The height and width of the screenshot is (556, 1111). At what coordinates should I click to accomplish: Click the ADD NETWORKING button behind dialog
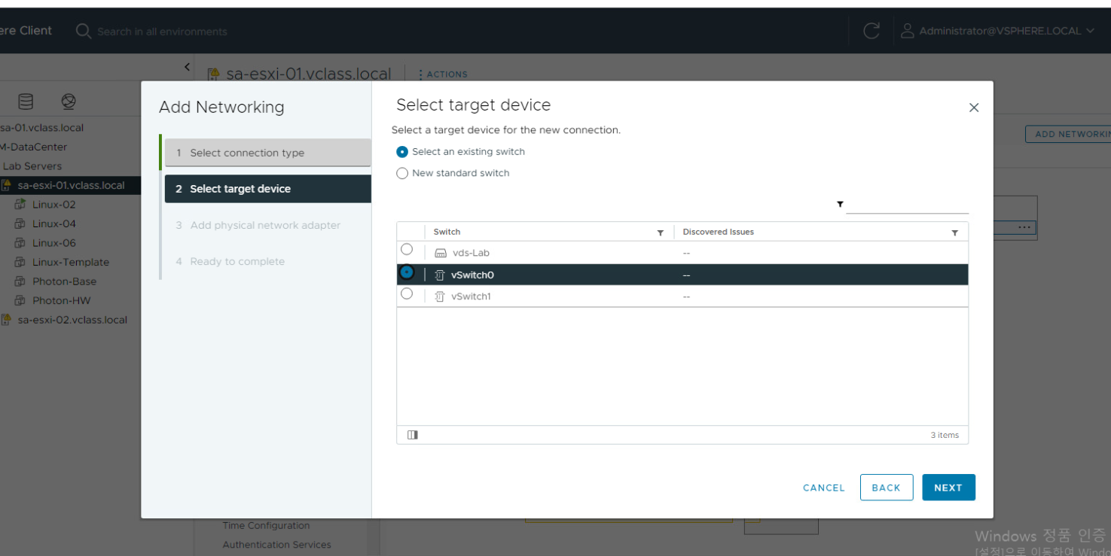click(x=1068, y=134)
